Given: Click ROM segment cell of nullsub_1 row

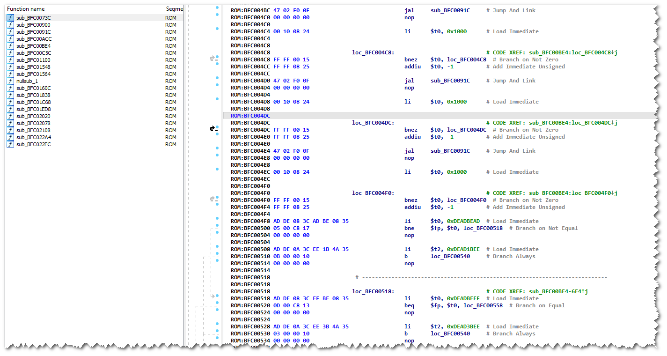Looking at the screenshot, I should coord(171,81).
